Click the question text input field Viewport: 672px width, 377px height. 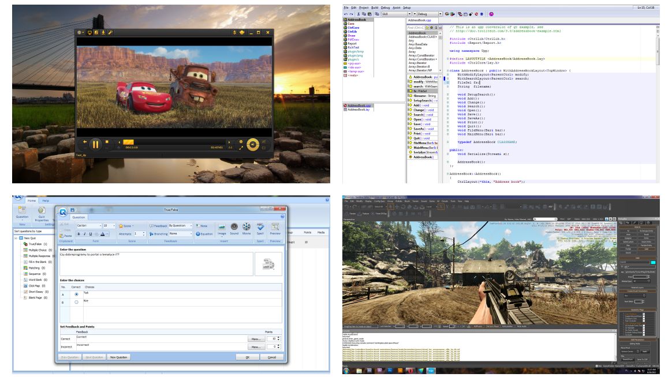(x=156, y=263)
